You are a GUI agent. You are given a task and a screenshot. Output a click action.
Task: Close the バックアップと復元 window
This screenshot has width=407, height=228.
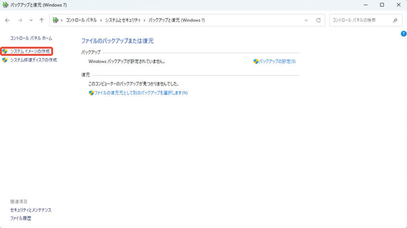pyautogui.click(x=399, y=5)
